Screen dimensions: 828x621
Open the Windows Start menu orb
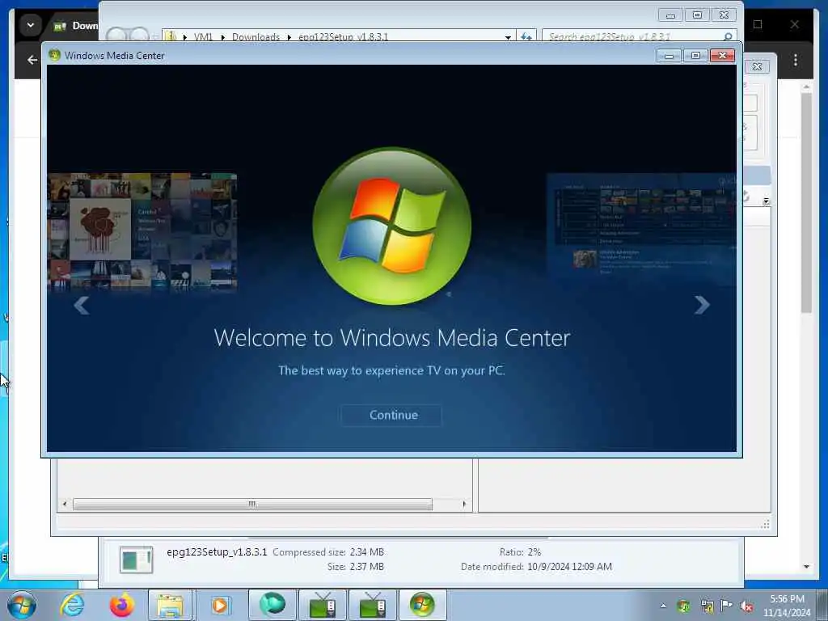coord(22,605)
